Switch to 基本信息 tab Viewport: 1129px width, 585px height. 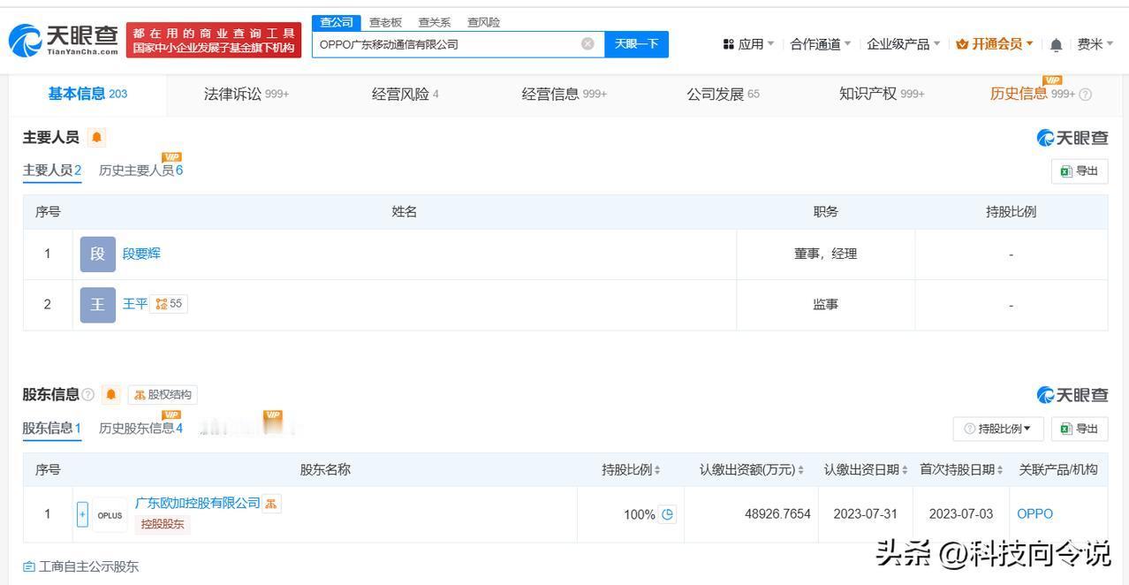point(87,94)
